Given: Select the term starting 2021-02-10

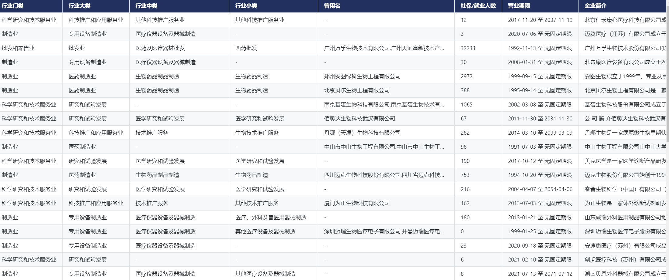Looking at the screenshot, I should tap(540, 260).
